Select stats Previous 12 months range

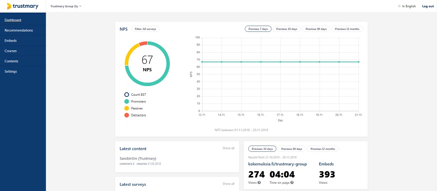pyautogui.click(x=323, y=149)
